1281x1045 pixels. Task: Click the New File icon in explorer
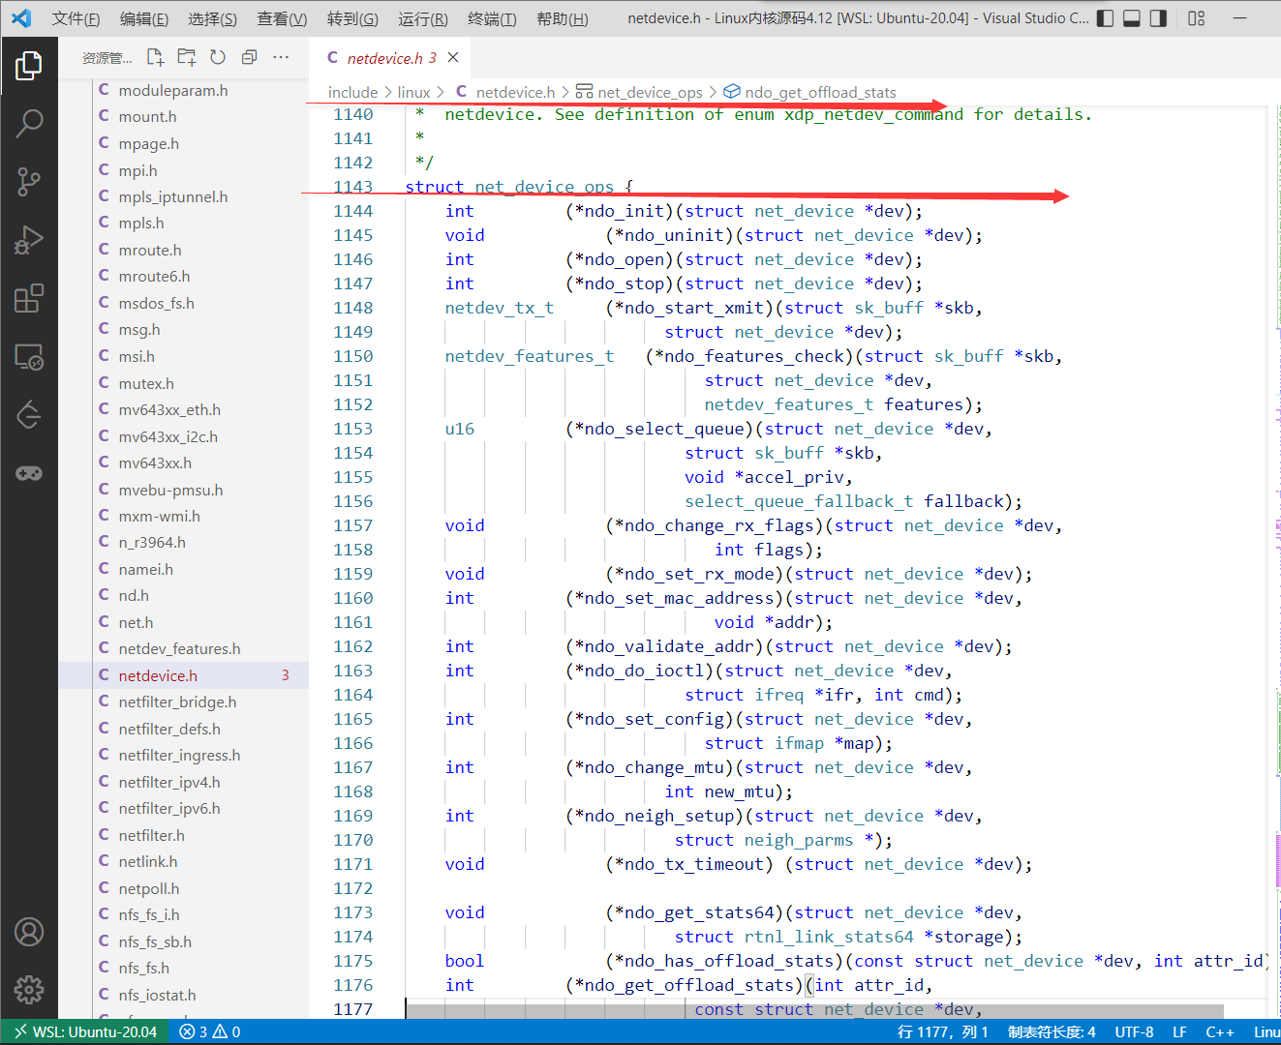pyautogui.click(x=155, y=57)
